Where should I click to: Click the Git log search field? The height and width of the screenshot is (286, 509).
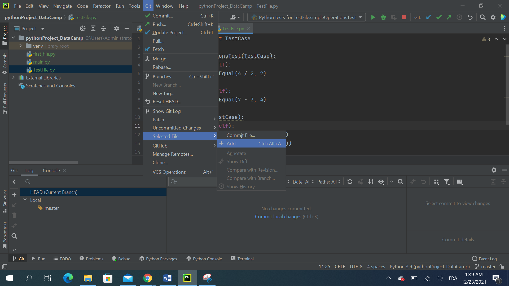pyautogui.click(x=192, y=182)
